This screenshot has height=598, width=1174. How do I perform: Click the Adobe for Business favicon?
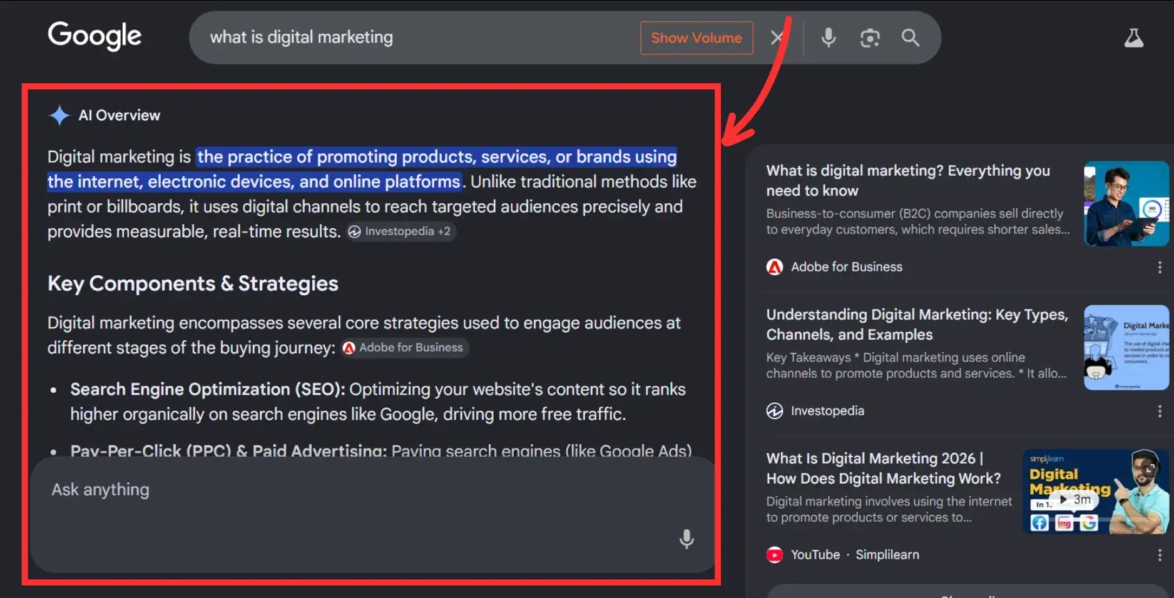775,267
